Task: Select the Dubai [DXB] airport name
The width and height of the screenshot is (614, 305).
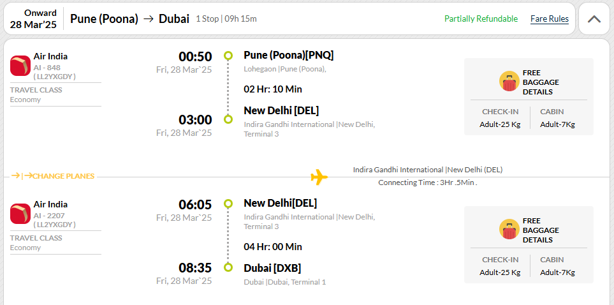Action: tap(272, 268)
